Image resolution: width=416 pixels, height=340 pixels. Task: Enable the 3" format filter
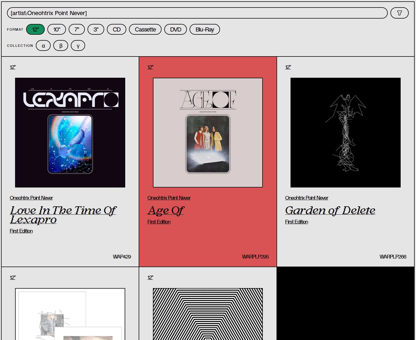96,29
